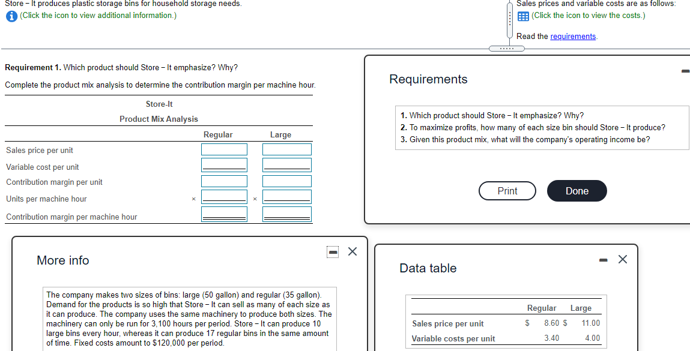Click the Print button
Viewport: 690px width, 351px height.
[x=507, y=191]
